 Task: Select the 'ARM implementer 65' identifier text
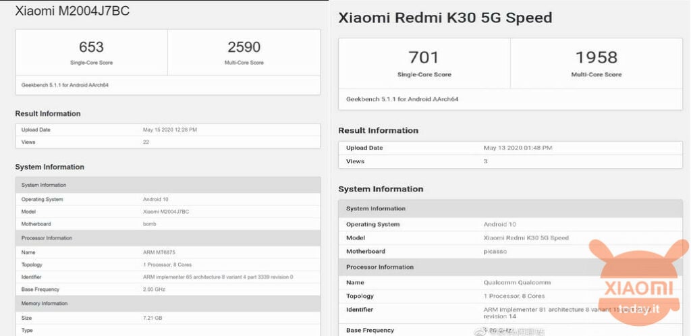coord(218,277)
